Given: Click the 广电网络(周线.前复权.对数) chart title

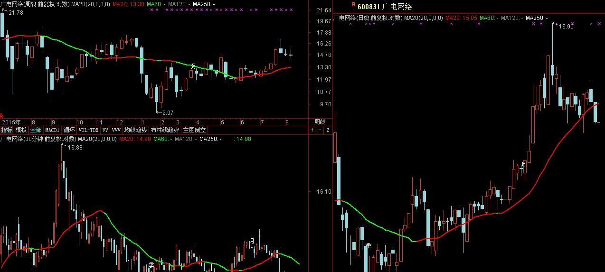Looking at the screenshot, I should pos(35,4).
